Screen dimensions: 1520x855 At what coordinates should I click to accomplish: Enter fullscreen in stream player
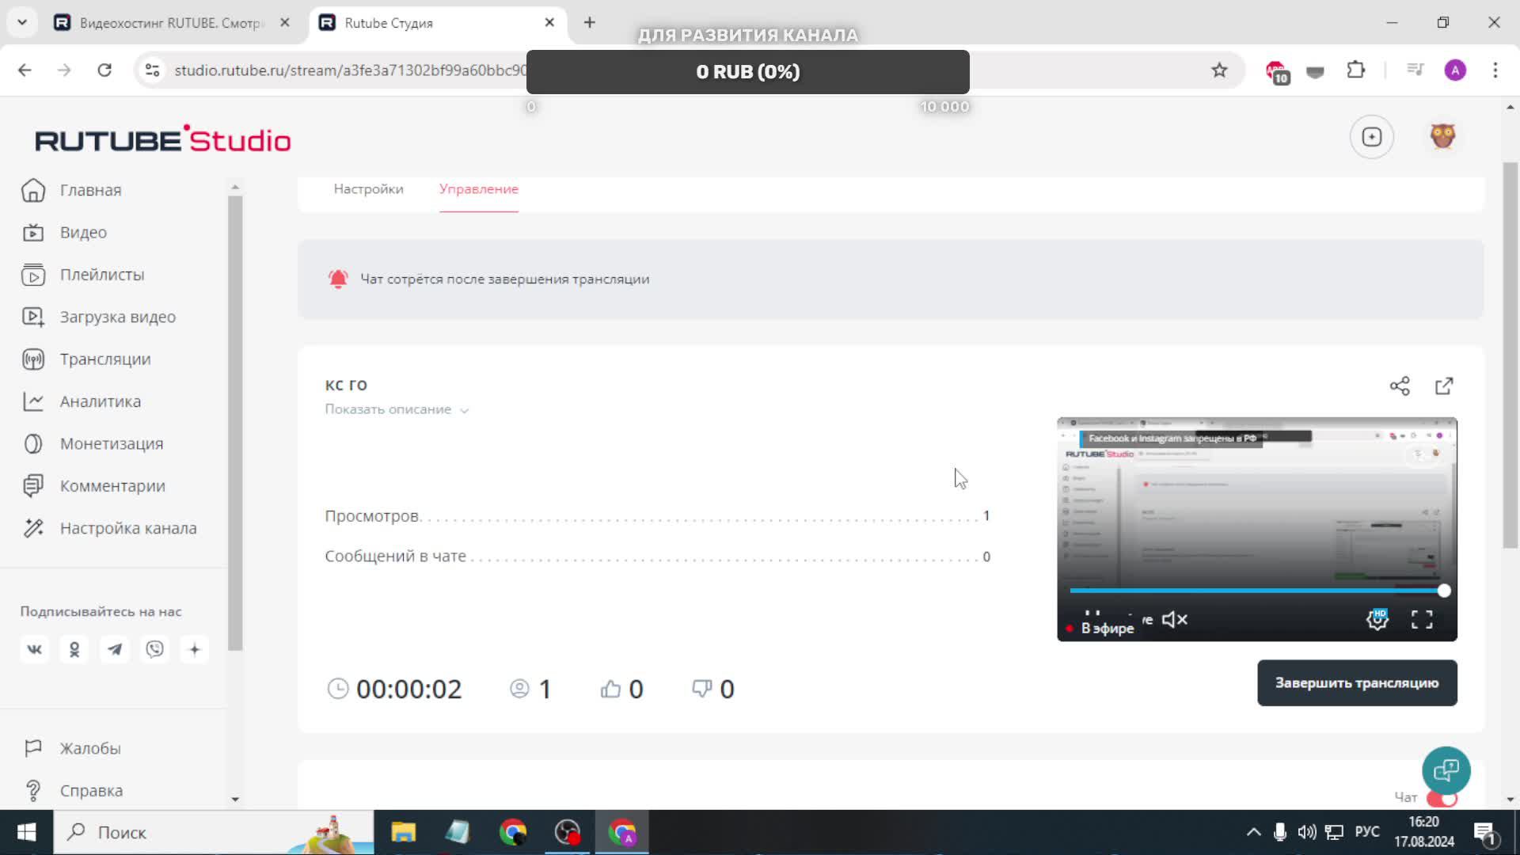tap(1422, 620)
